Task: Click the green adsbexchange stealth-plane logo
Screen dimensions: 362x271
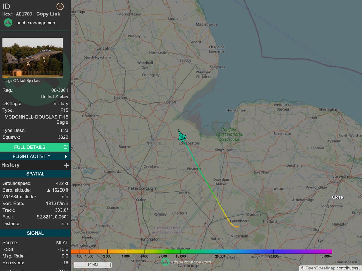Action: tap(8, 23)
